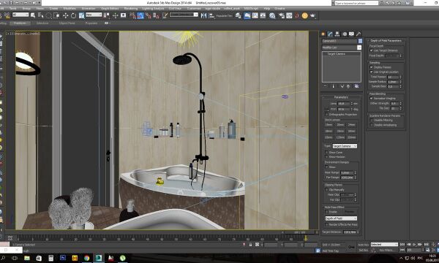
Task: Click the Pin Stack icon under modifier stack
Action: [326, 86]
